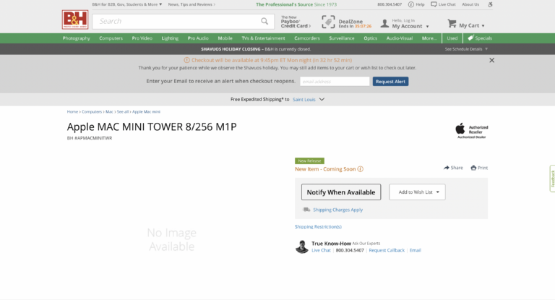Click the Specials tag icon
This screenshot has width=555, height=300.
(470, 38)
